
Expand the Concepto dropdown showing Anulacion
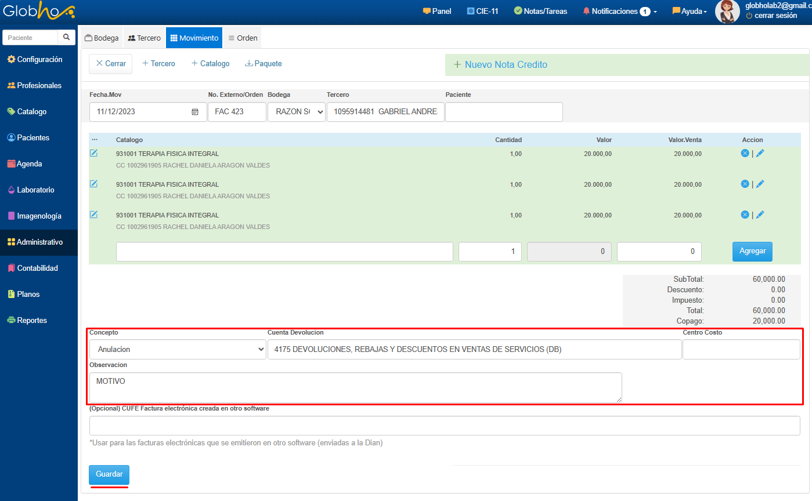178,350
